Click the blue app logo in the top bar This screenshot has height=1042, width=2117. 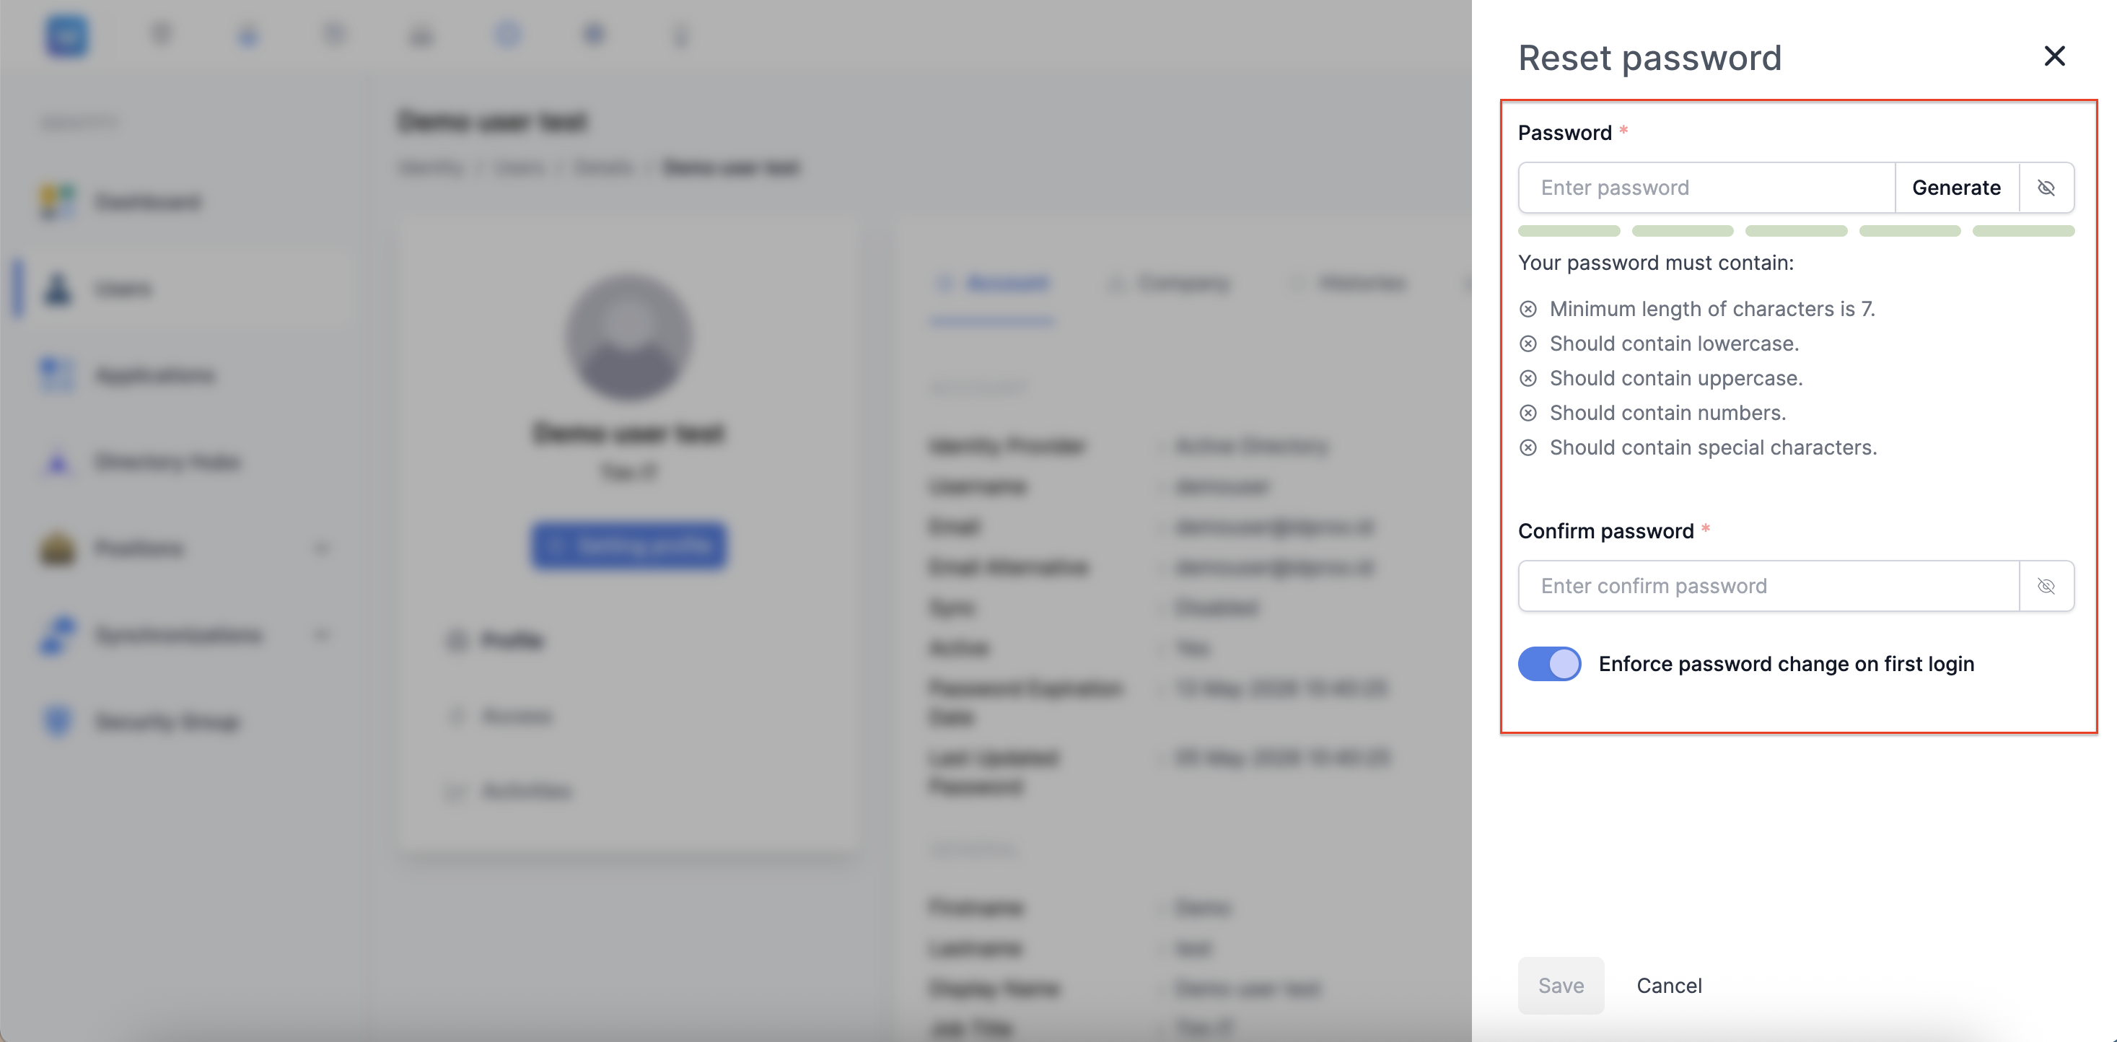(66, 35)
